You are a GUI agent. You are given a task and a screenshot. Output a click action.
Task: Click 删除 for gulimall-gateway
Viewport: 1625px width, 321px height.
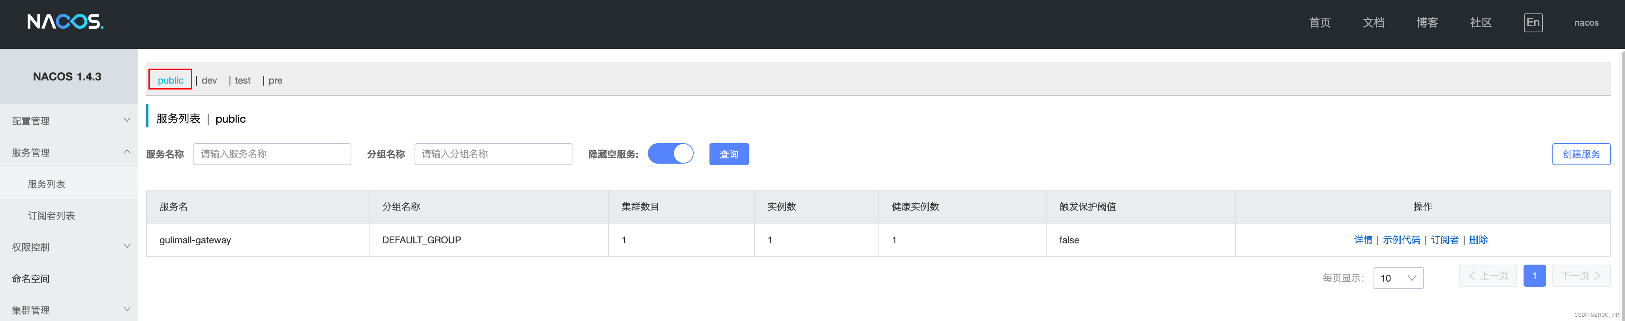[x=1478, y=240]
